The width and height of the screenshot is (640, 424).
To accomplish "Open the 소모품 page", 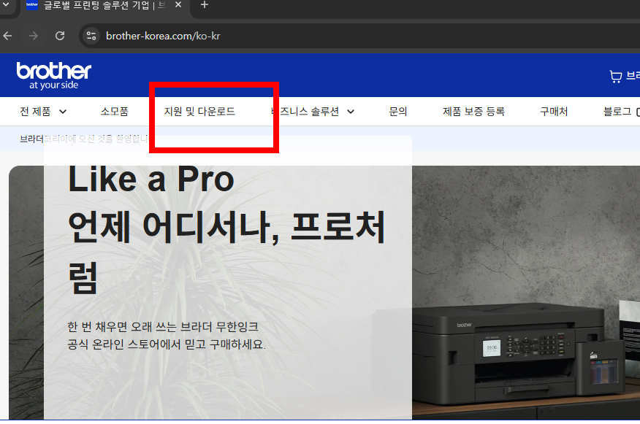I will click(115, 111).
